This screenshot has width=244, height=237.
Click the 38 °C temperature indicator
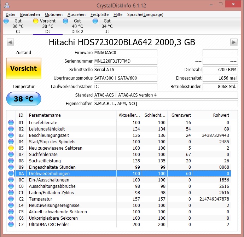coord(24,99)
